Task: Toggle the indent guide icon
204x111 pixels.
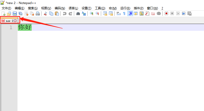Action: tap(130, 14)
